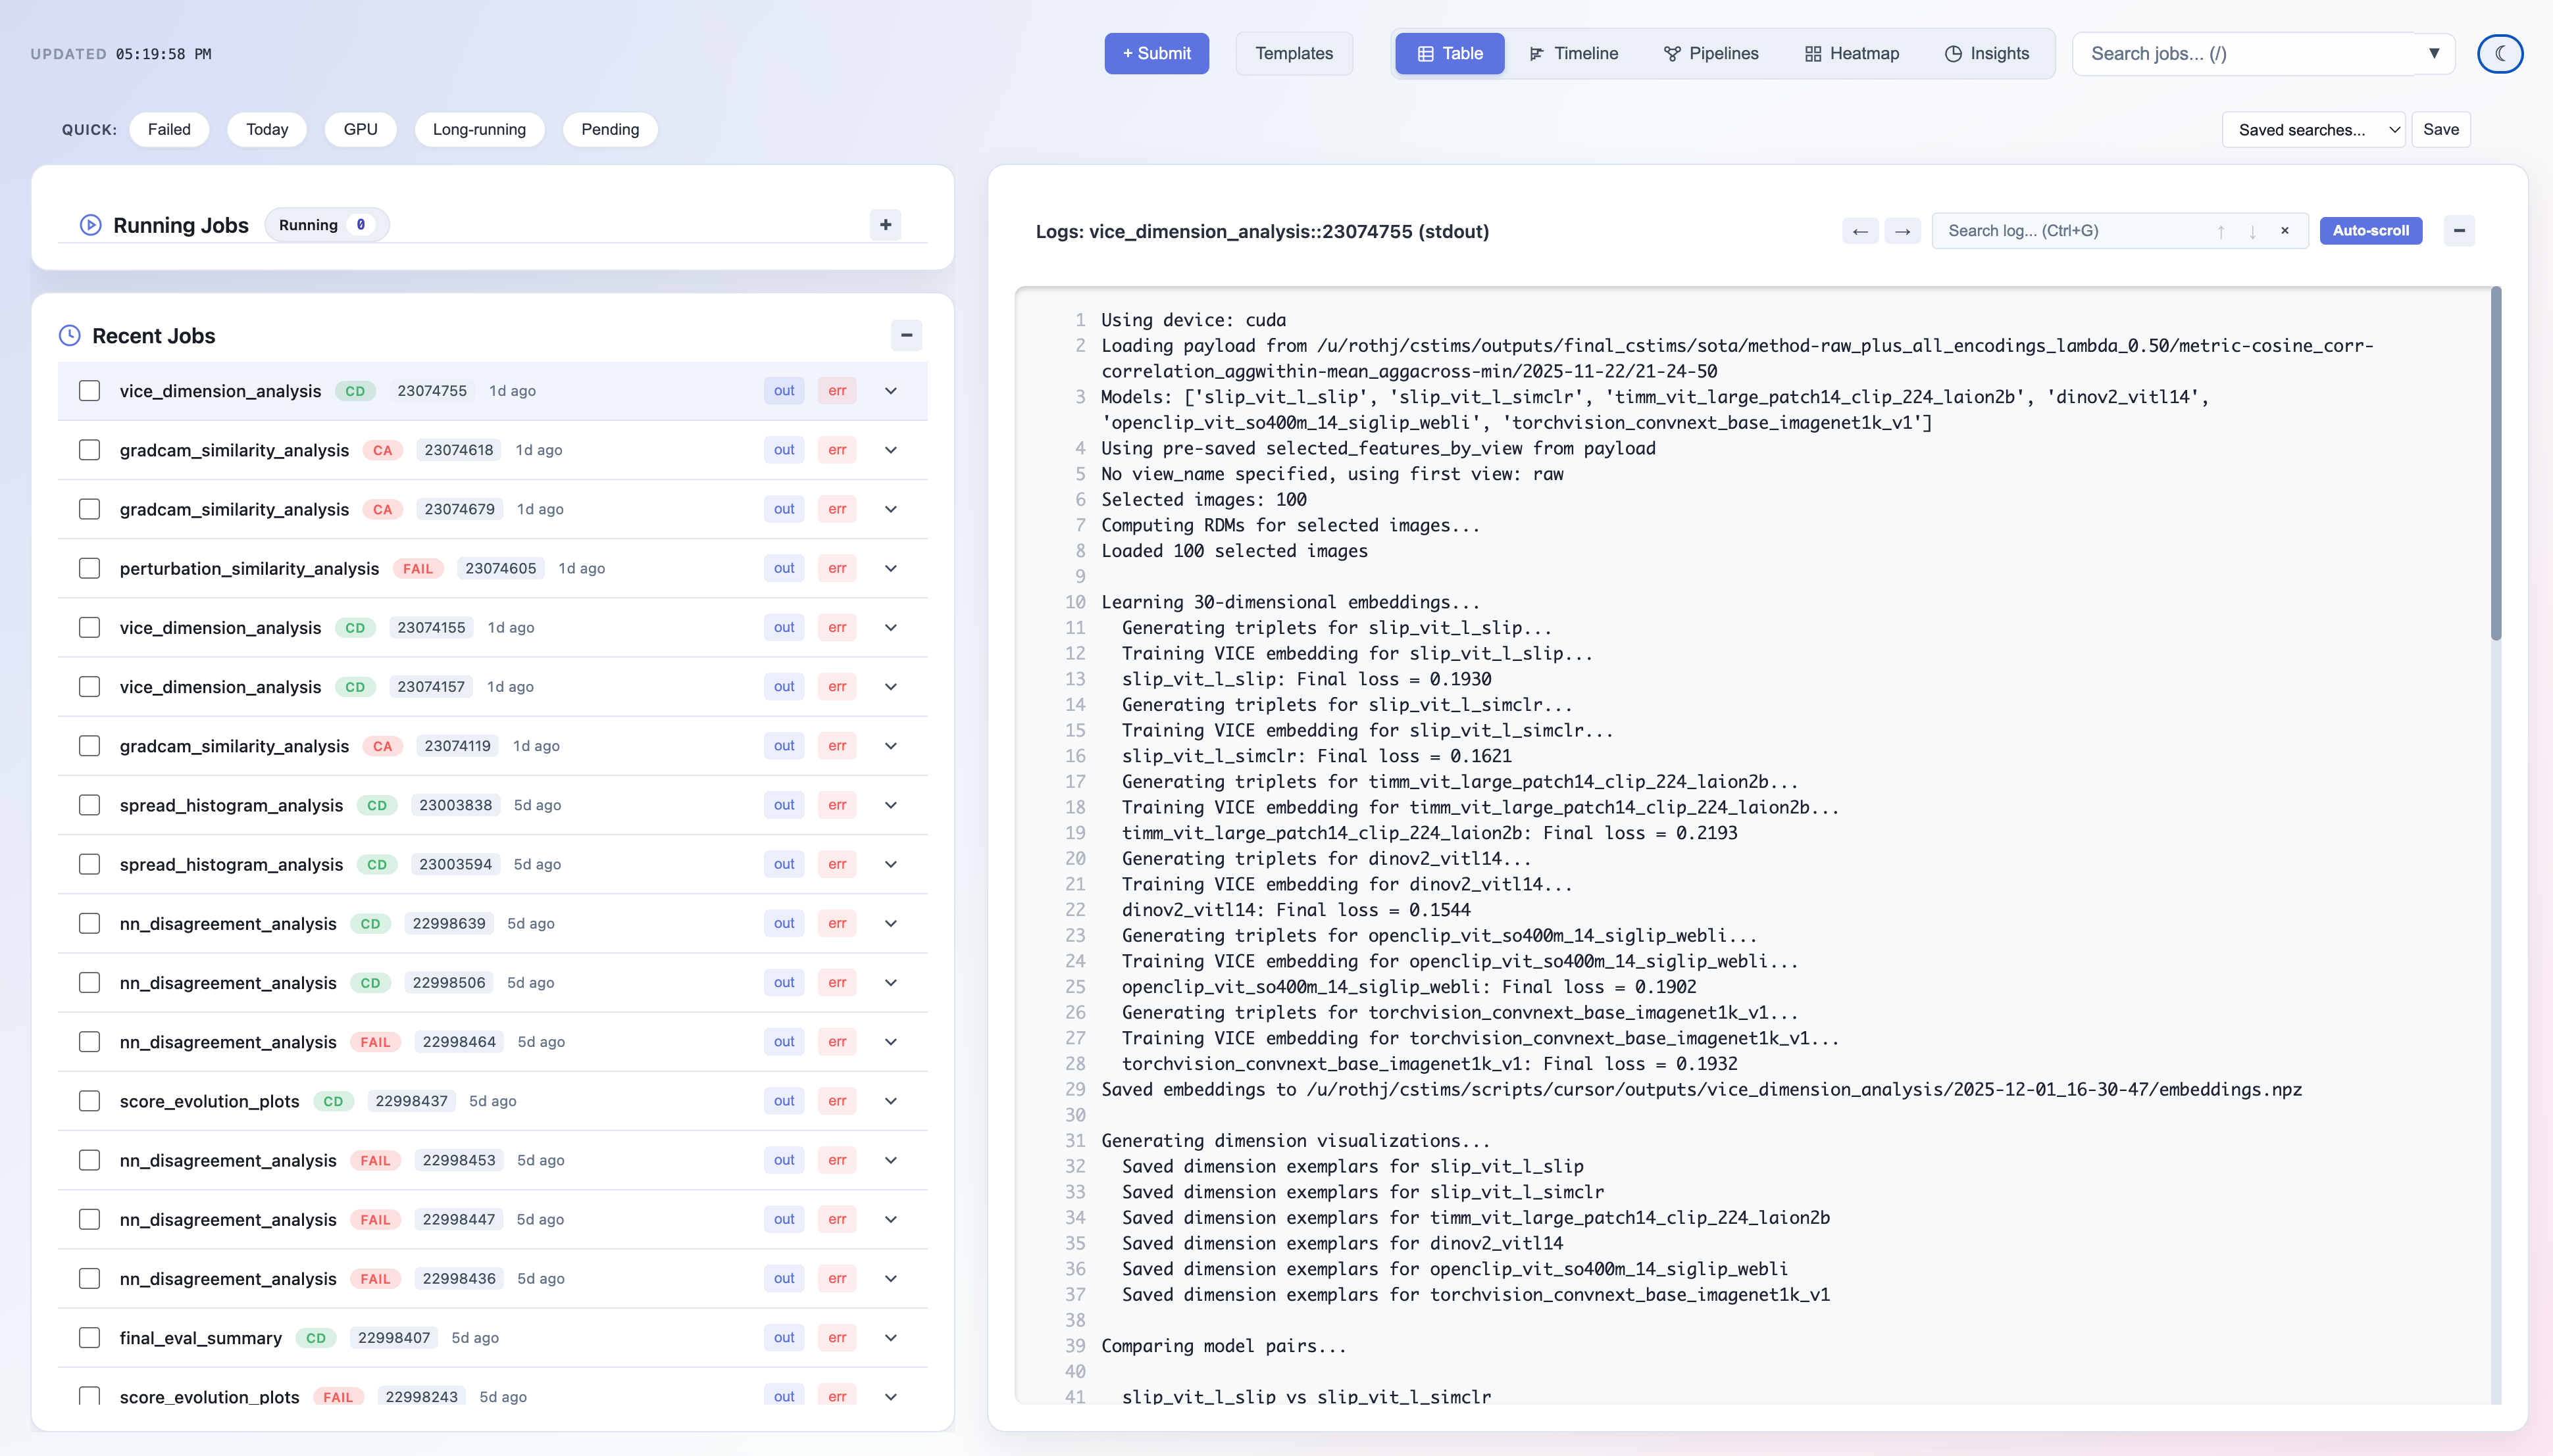Viewport: 2553px width, 1456px height.
Task: Open the Saved searches dropdown
Action: (2313, 129)
